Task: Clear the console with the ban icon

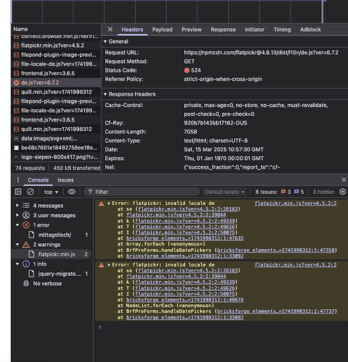Action: click(30, 192)
